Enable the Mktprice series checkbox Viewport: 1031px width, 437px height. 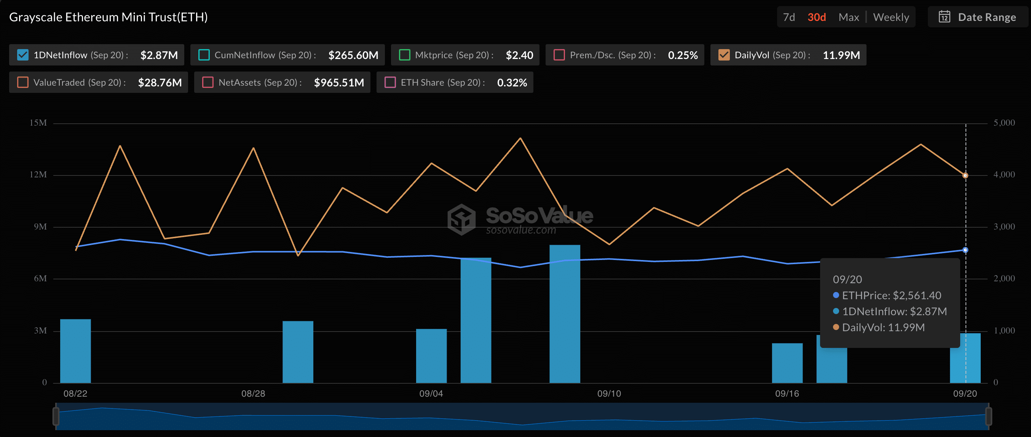pos(404,55)
